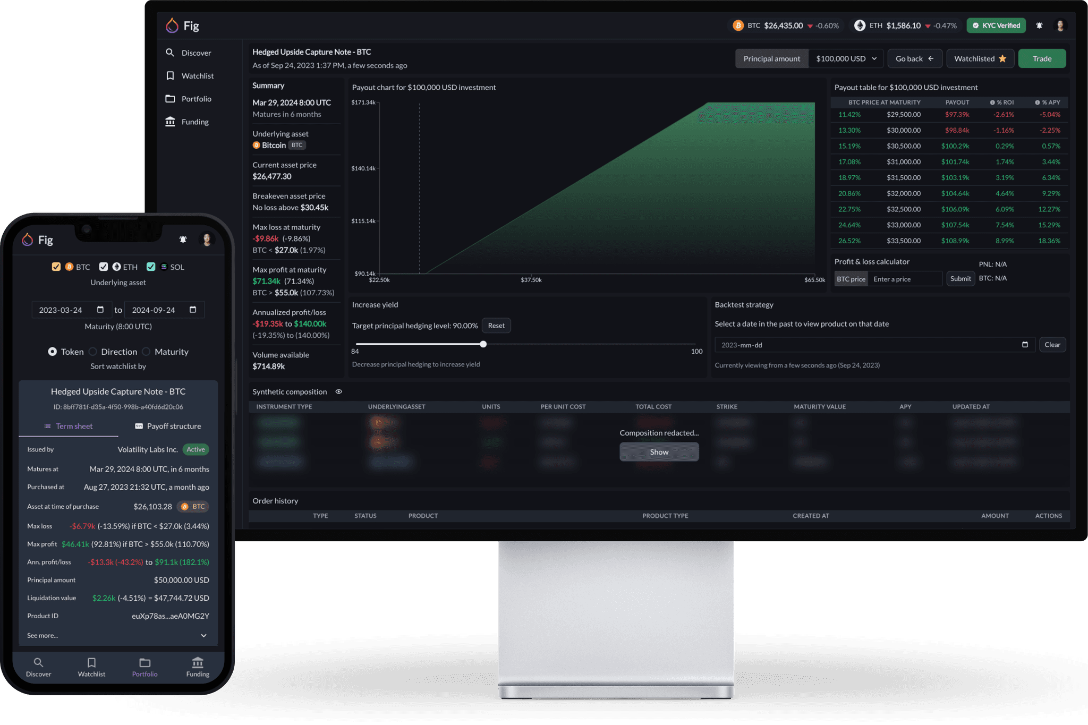Open Portfolio folder icon in desktop sidebar
Screen dimensions: 1088x725
pyautogui.click(x=170, y=99)
